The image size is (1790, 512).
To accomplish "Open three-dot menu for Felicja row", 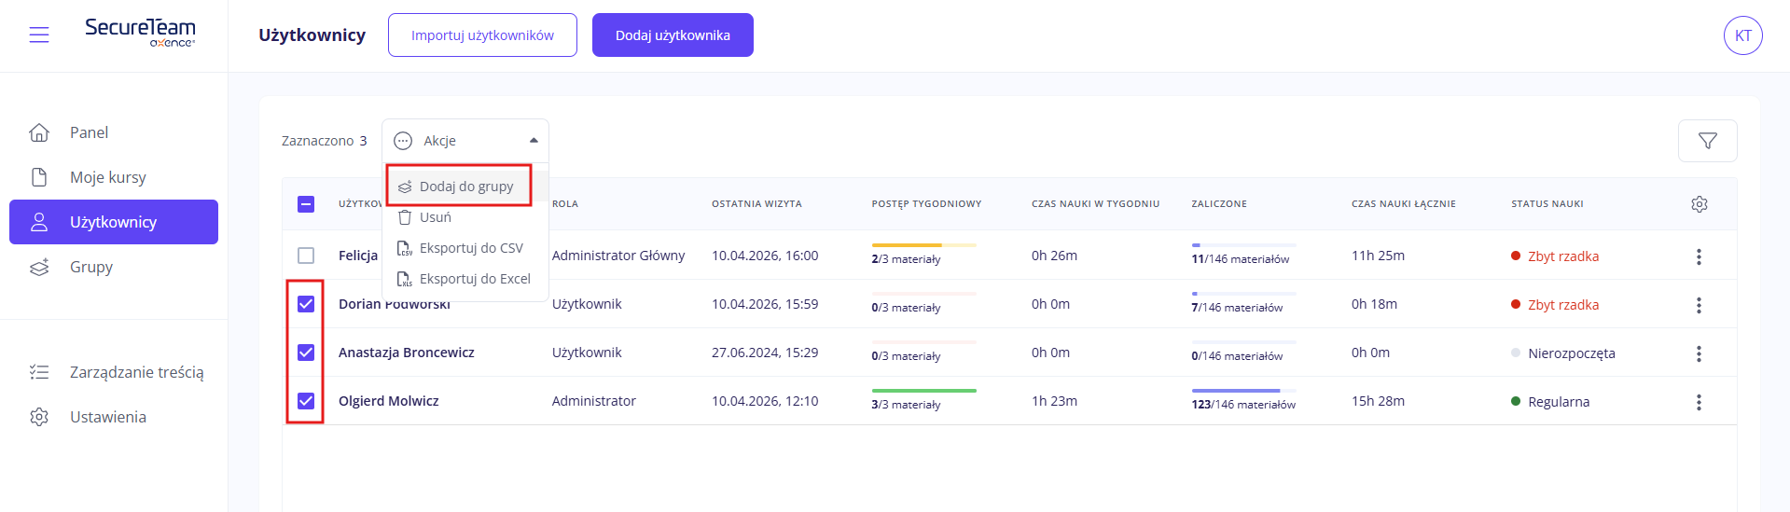I will [x=1698, y=256].
